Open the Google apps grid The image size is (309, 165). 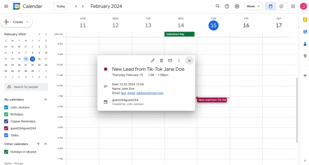(293, 6)
